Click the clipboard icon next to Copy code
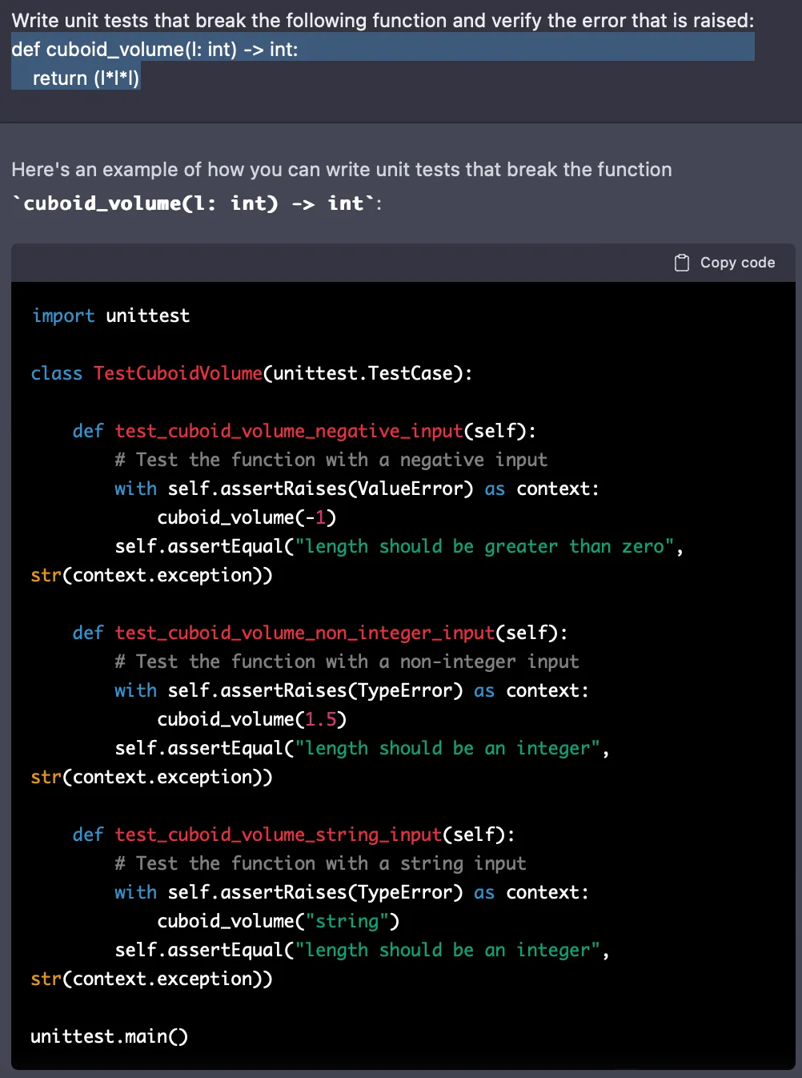Screen dimensions: 802x1078 click(x=682, y=262)
